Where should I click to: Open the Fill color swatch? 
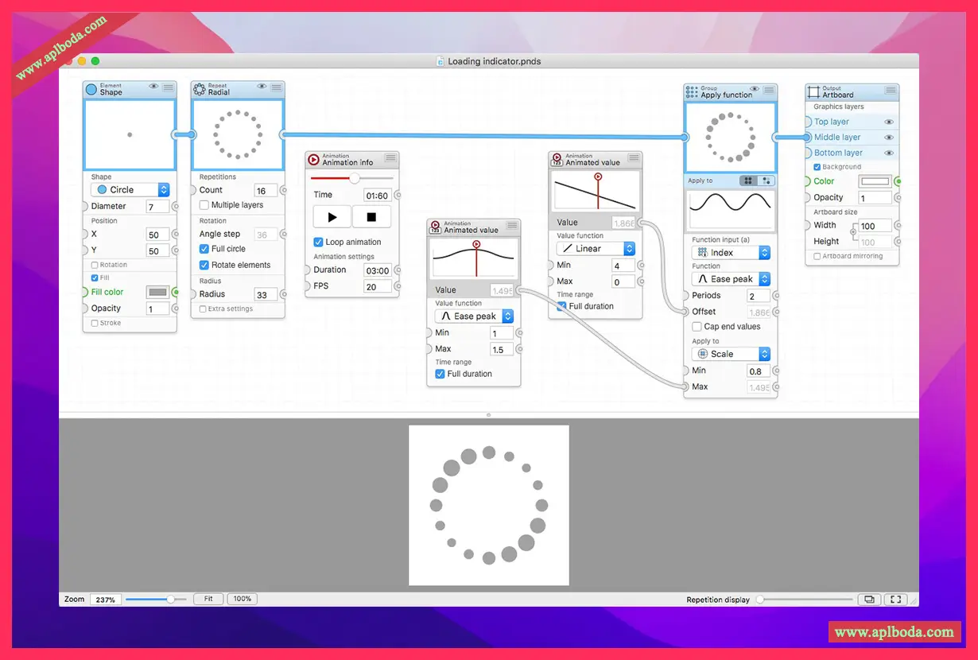[157, 292]
